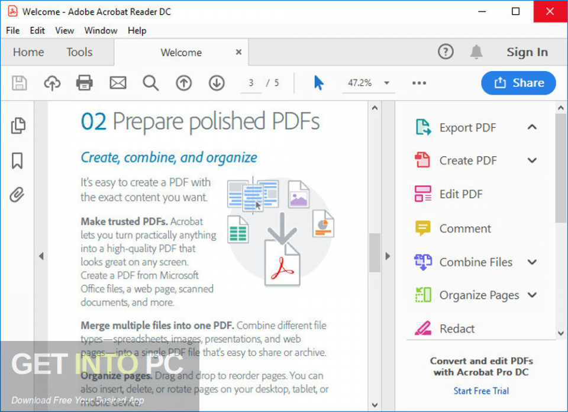Click the Comment speech bubble icon
The image size is (568, 412).
422,228
